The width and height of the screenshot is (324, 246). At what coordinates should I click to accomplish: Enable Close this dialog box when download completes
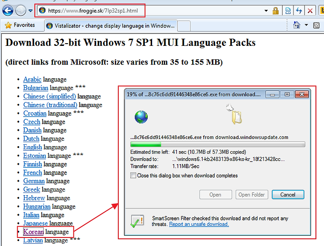point(133,175)
